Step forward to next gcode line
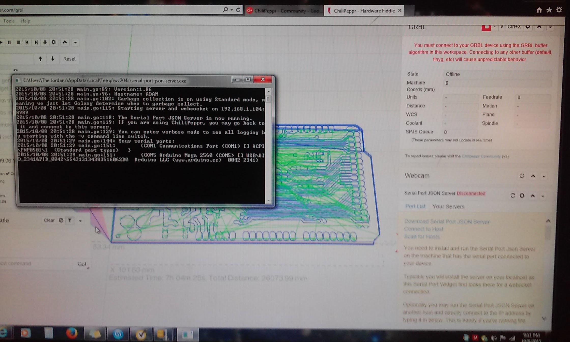Viewport: 570px width, 342px height. point(36,42)
